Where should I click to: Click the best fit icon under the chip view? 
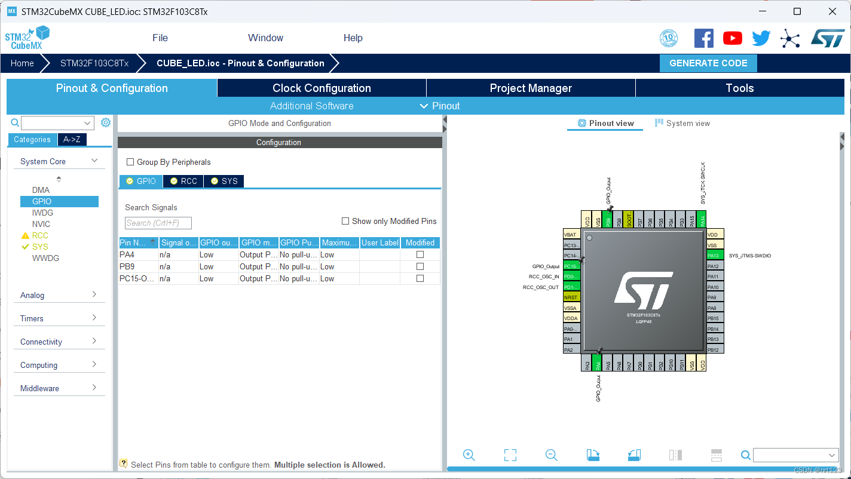pos(510,455)
